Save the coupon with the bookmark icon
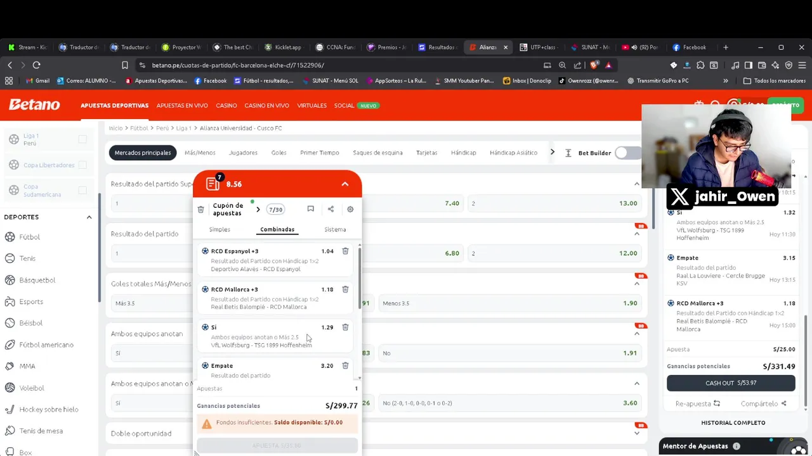Viewport: 812px width, 456px height. point(310,209)
